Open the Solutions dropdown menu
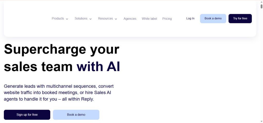Viewport: 263px width, 123px height. [x=81, y=19]
